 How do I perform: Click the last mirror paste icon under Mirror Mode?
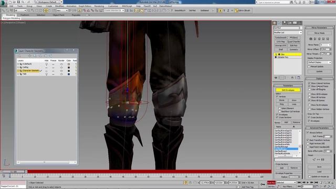click(328, 39)
